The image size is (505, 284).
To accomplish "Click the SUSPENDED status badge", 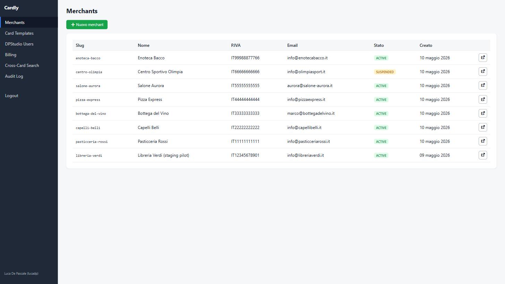I will 385,72.
